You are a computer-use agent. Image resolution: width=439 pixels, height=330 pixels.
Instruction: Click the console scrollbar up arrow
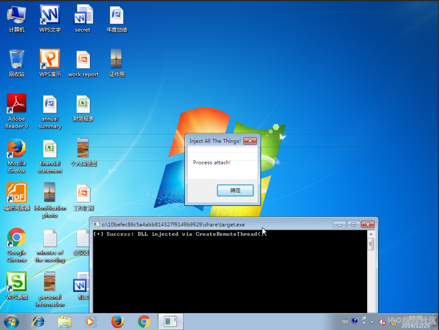pos(371,234)
